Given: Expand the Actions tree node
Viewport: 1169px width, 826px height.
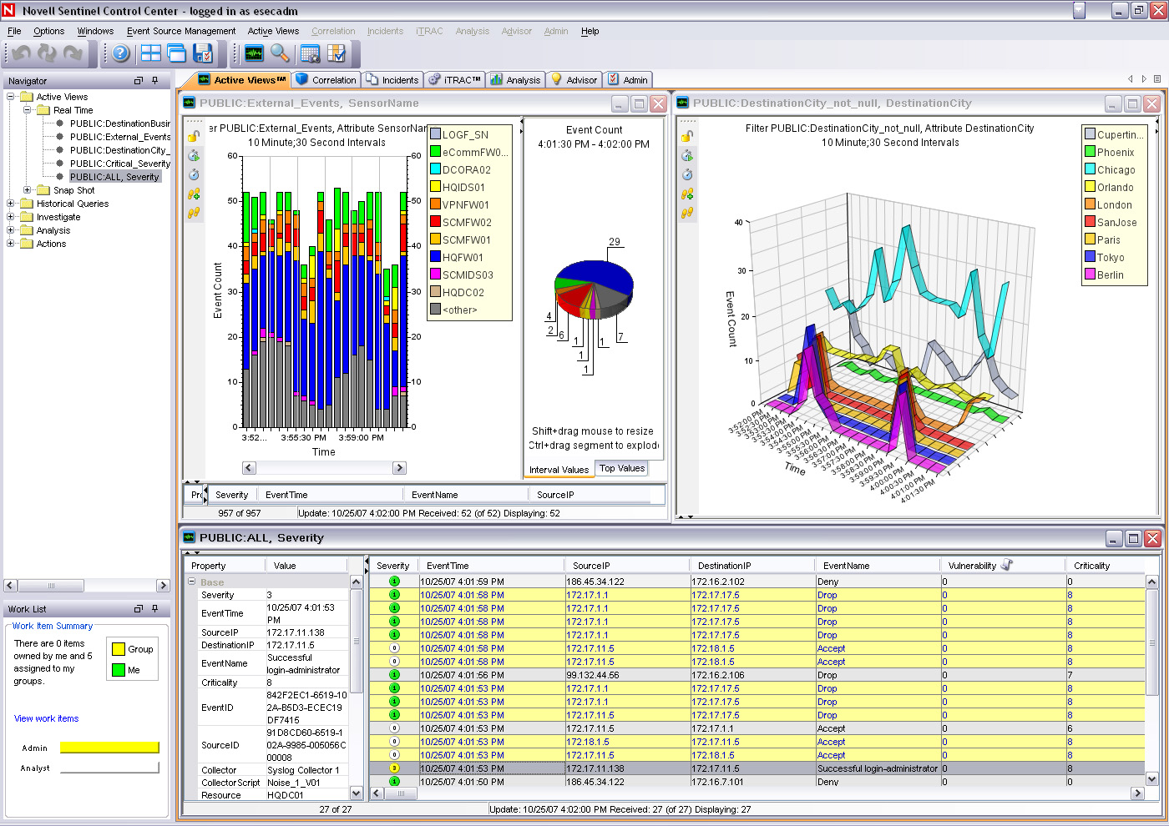Looking at the screenshot, I should [x=10, y=244].
